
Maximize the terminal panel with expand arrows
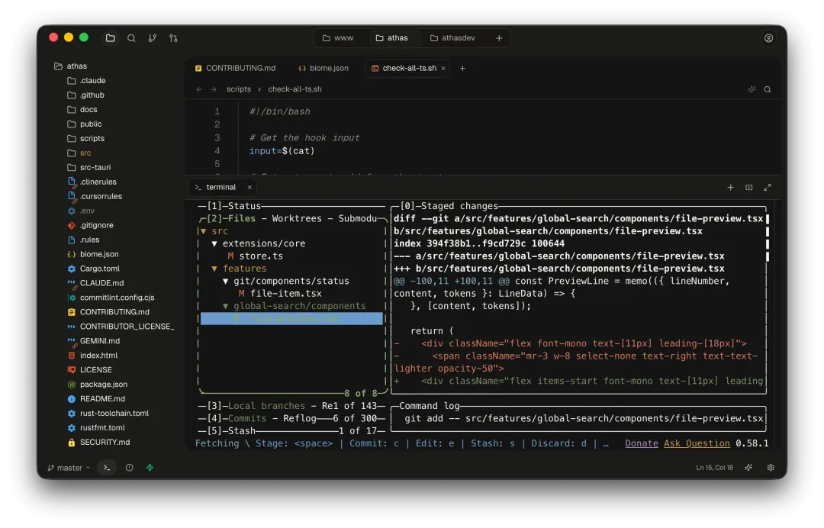(x=767, y=187)
